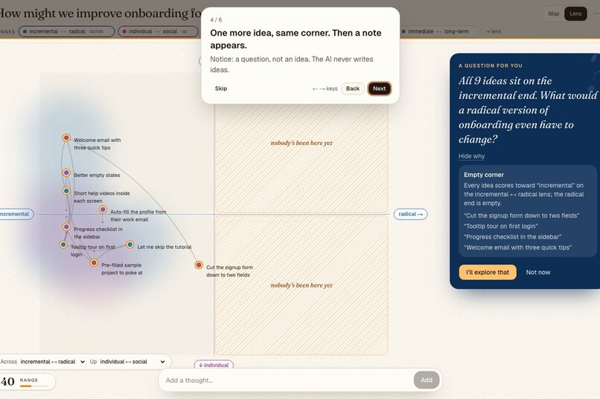The height and width of the screenshot is (399, 600).
Task: Click "I'll explore that" button
Action: click(x=488, y=272)
